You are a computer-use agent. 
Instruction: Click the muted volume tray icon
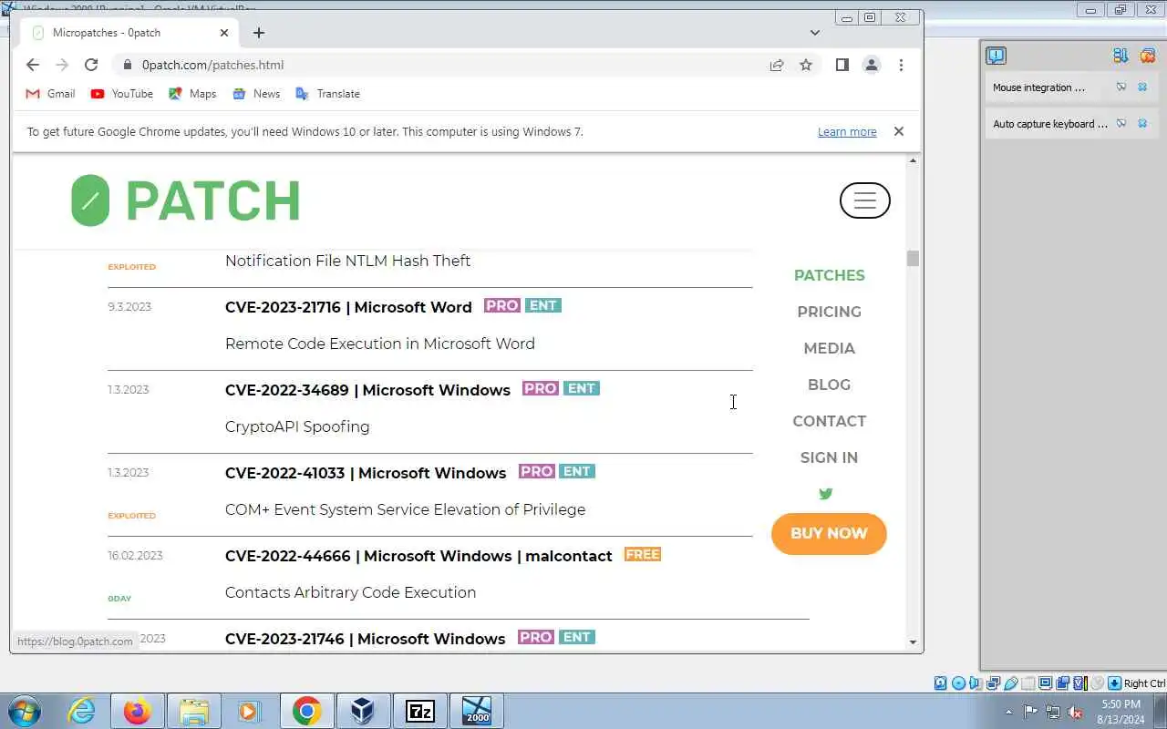1076,712
